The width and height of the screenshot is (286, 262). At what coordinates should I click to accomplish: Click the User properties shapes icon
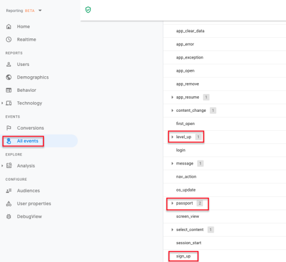tap(9, 204)
